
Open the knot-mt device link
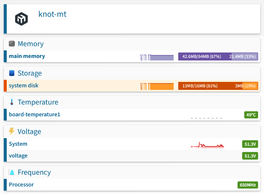click(x=53, y=14)
